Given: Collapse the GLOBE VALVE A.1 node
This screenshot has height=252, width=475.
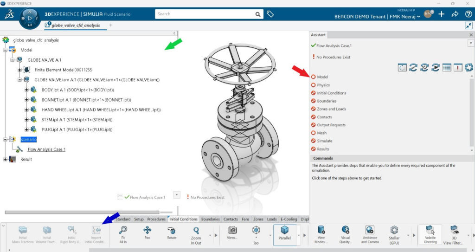Looking at the screenshot, I should tap(13, 60).
